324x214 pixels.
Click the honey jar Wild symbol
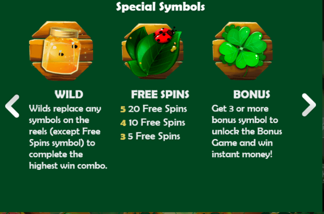coord(61,51)
